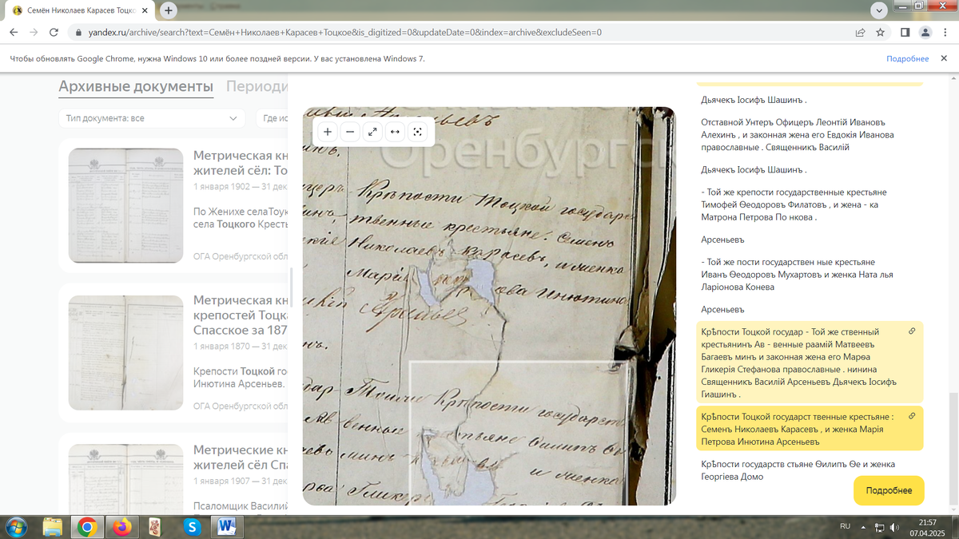The width and height of the screenshot is (959, 539).
Task: Open thumbnail of the 1902 metric book
Action: pos(125,205)
